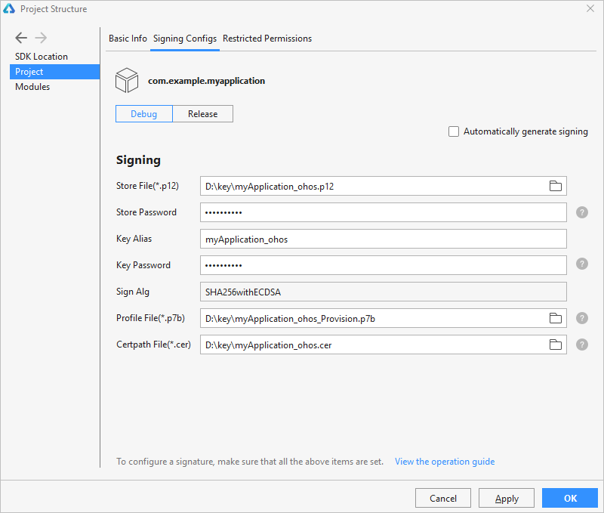Click the myapplication package cube icon
Viewport: 604px width, 513px height.
pos(127,80)
